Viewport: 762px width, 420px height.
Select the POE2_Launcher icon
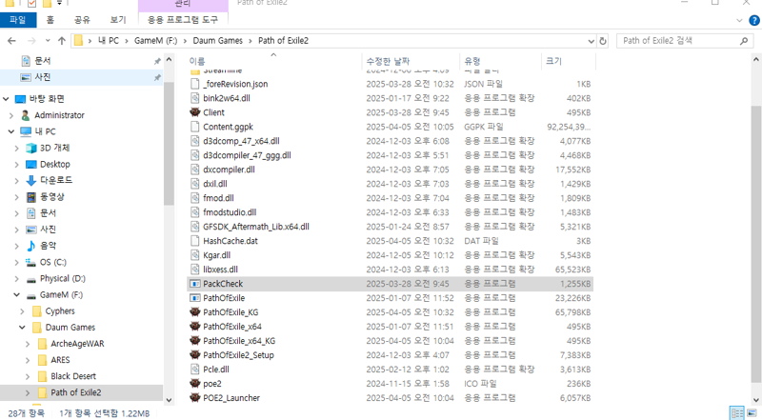[x=195, y=398]
